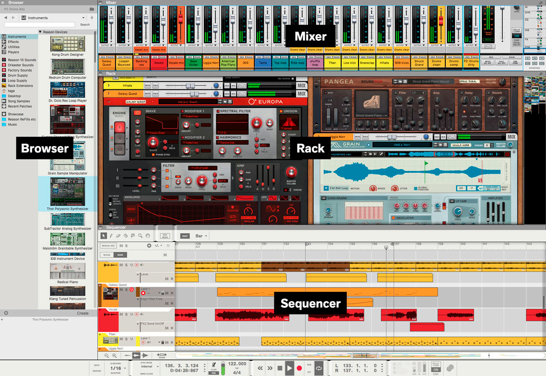Select the Pencil tool in sequencer toolbar
Image resolution: width=546 pixels, height=376 pixels.
[x=111, y=236]
